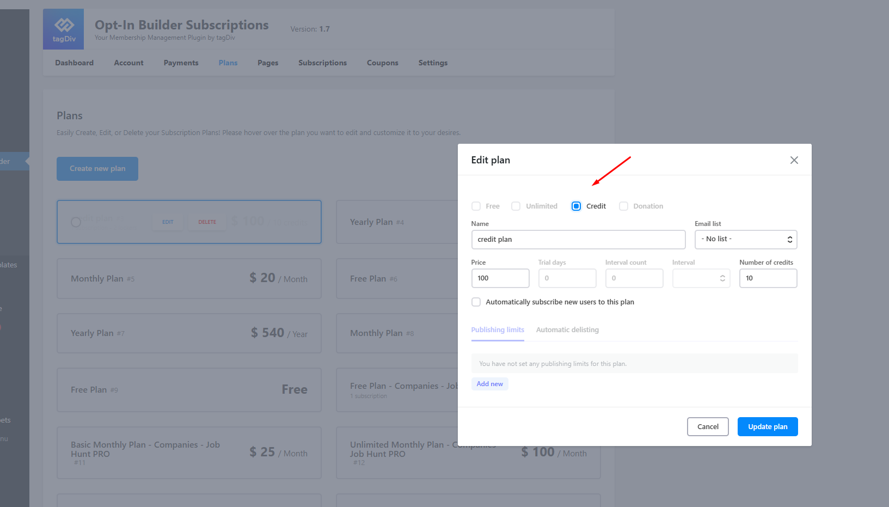Image resolution: width=889 pixels, height=507 pixels.
Task: Click the Version: 1.7 text
Action: coord(310,29)
